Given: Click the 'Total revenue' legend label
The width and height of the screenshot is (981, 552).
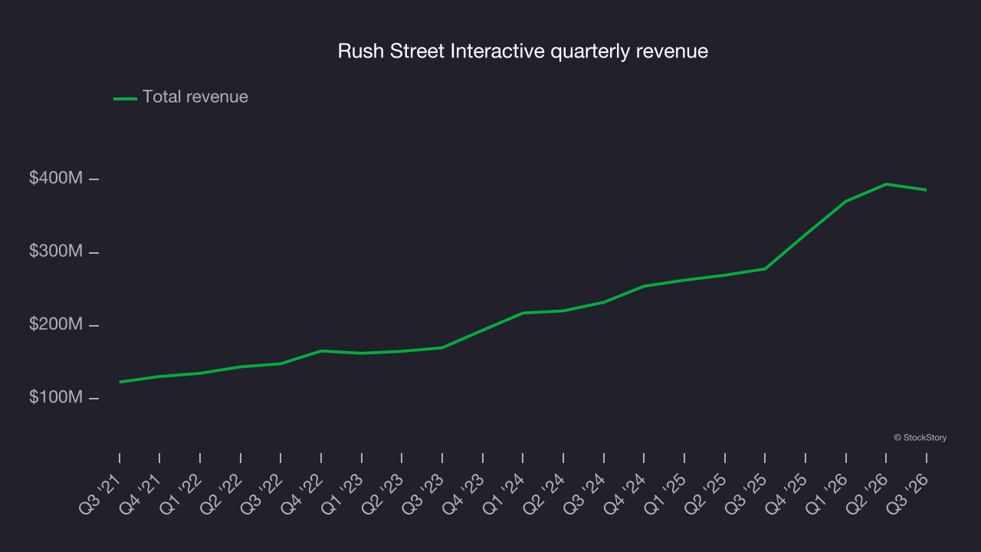Looking at the screenshot, I should [x=195, y=97].
